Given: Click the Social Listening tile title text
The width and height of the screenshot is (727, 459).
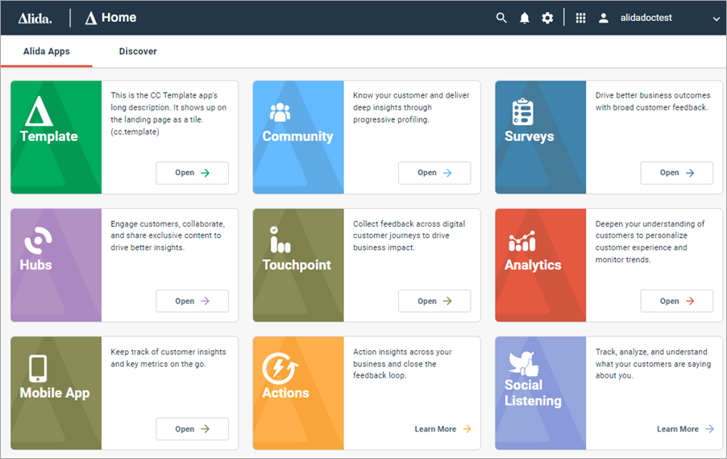Looking at the screenshot, I should tap(533, 393).
